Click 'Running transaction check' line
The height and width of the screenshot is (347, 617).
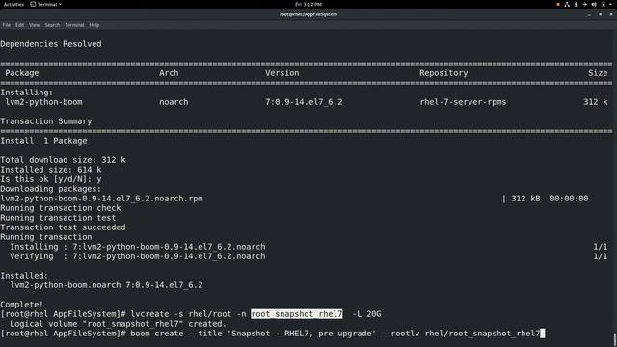[61, 208]
